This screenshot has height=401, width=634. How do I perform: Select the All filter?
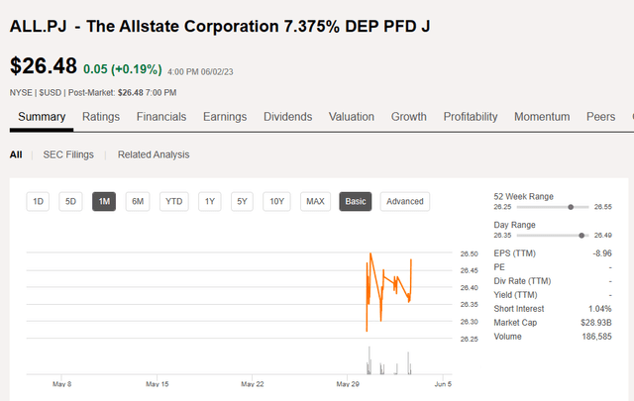(x=16, y=154)
